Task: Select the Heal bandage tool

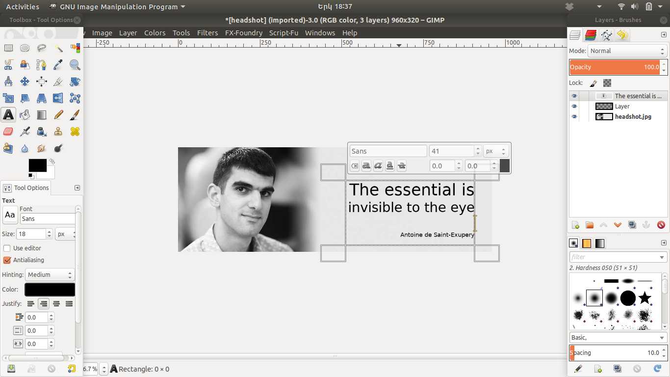Action: point(75,132)
